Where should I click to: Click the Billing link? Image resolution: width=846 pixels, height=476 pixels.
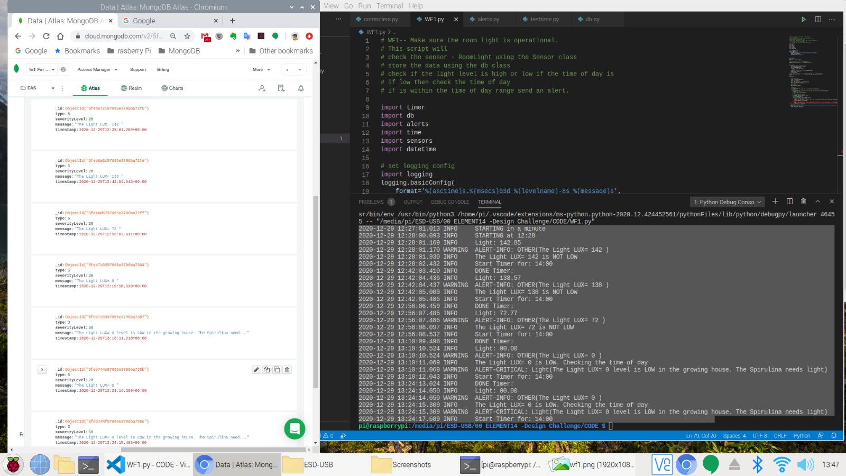tap(163, 69)
